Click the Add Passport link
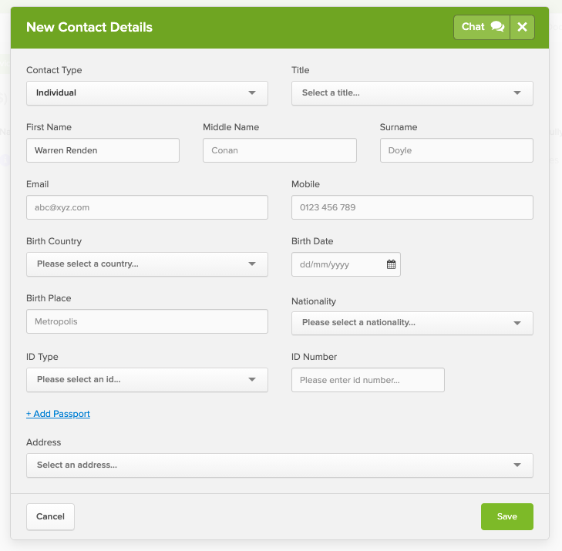562x551 pixels. (58, 414)
